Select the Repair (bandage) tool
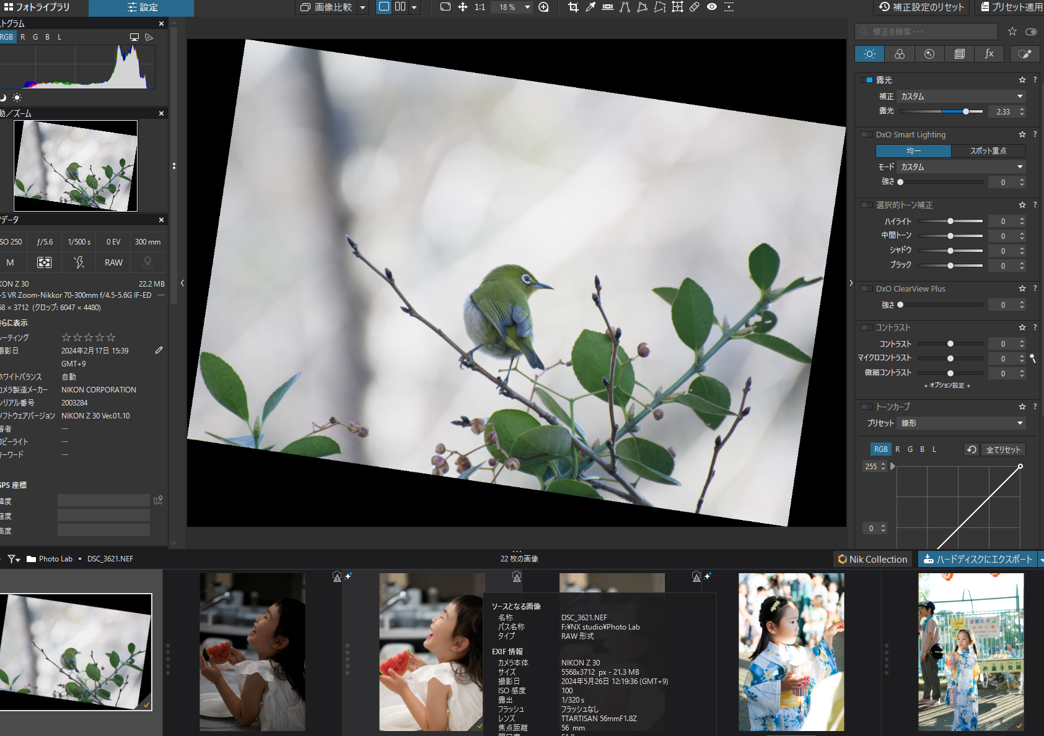This screenshot has width=1044, height=736. (695, 7)
